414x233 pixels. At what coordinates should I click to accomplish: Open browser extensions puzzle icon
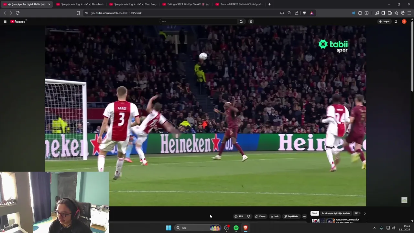click(360, 13)
